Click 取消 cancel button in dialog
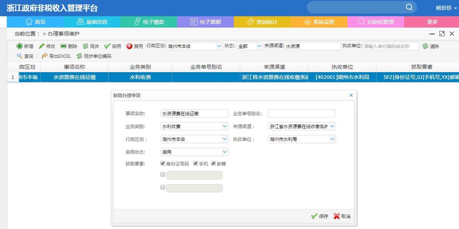Screen dimensions: 459x229 342,216
